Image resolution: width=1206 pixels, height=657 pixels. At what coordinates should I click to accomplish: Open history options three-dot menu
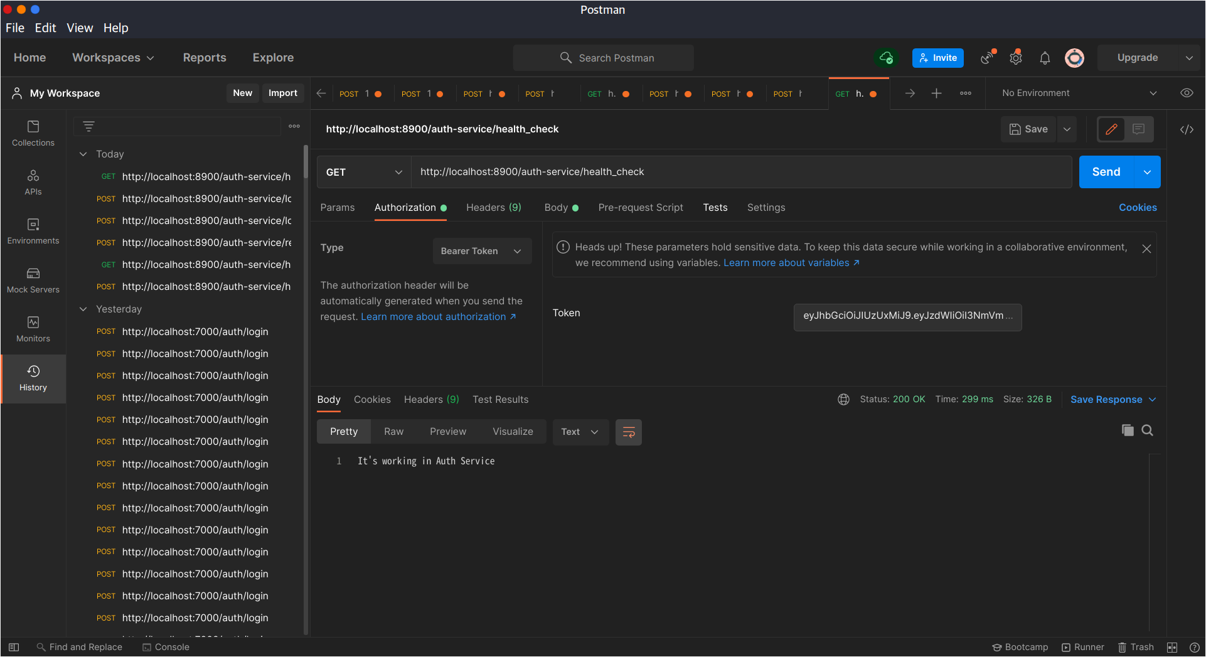tap(294, 126)
